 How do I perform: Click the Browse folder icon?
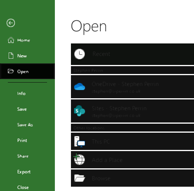tap(80, 178)
